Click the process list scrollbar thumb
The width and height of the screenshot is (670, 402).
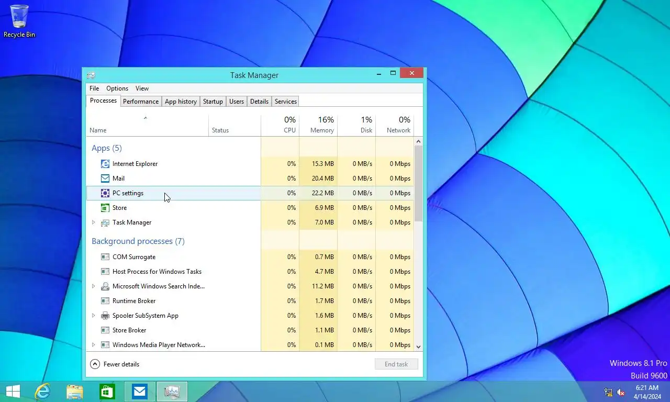418,184
